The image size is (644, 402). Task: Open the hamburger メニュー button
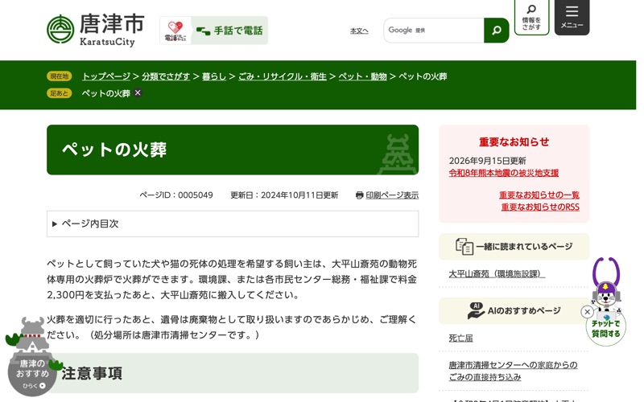(572, 17)
